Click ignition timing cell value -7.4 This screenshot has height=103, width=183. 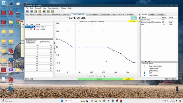coord(46,68)
